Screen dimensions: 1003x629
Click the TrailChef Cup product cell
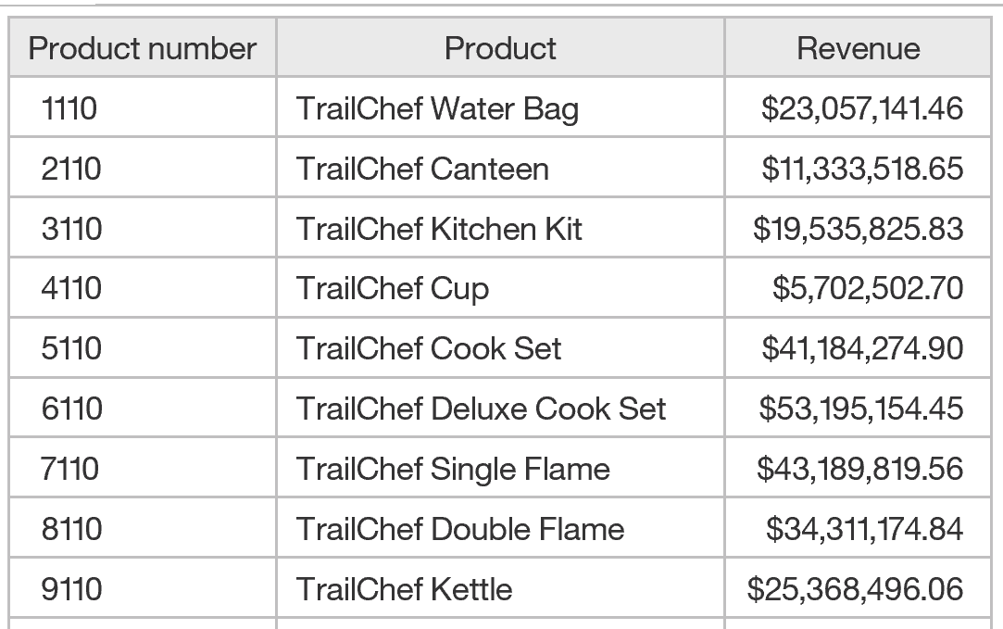pyautogui.click(x=500, y=288)
